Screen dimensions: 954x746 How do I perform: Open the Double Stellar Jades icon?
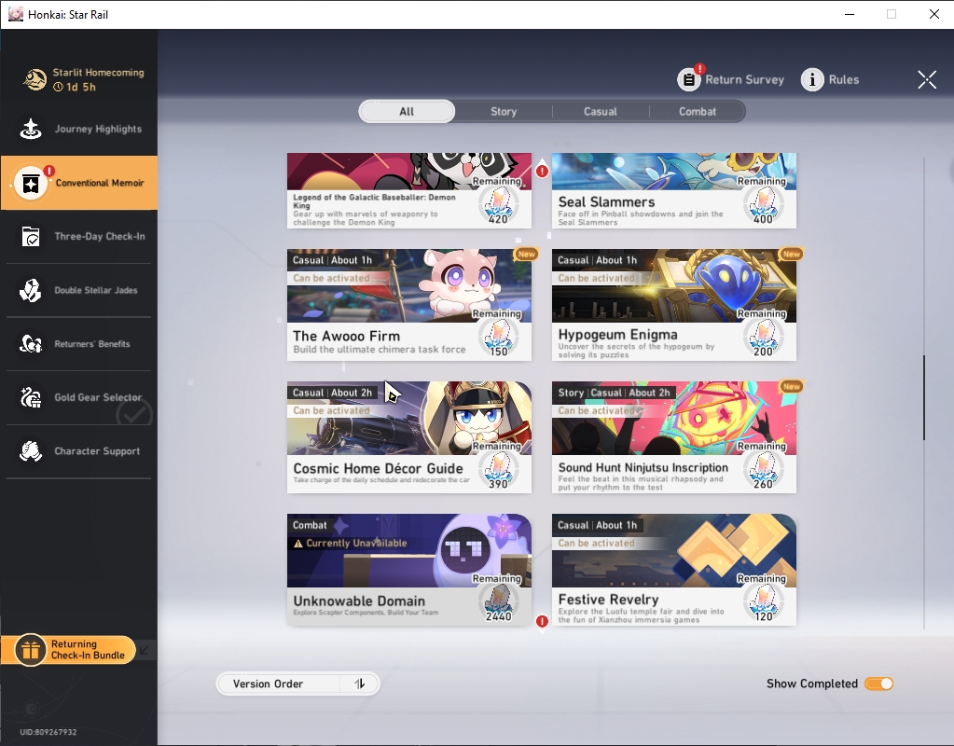coord(31,290)
